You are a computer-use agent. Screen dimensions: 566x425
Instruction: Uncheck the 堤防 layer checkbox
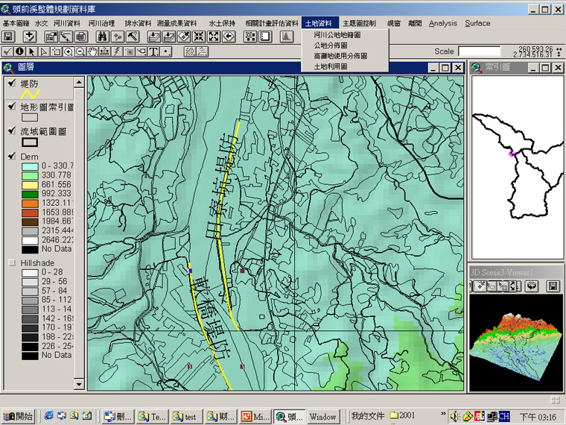(x=11, y=84)
